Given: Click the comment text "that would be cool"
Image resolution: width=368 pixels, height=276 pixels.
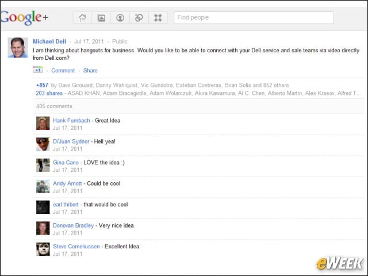Looking at the screenshot, I should tap(106, 205).
